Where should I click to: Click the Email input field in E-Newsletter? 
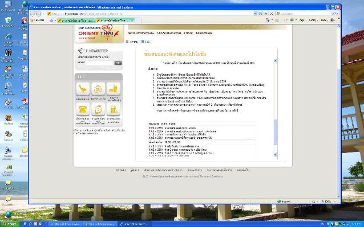coord(99,63)
